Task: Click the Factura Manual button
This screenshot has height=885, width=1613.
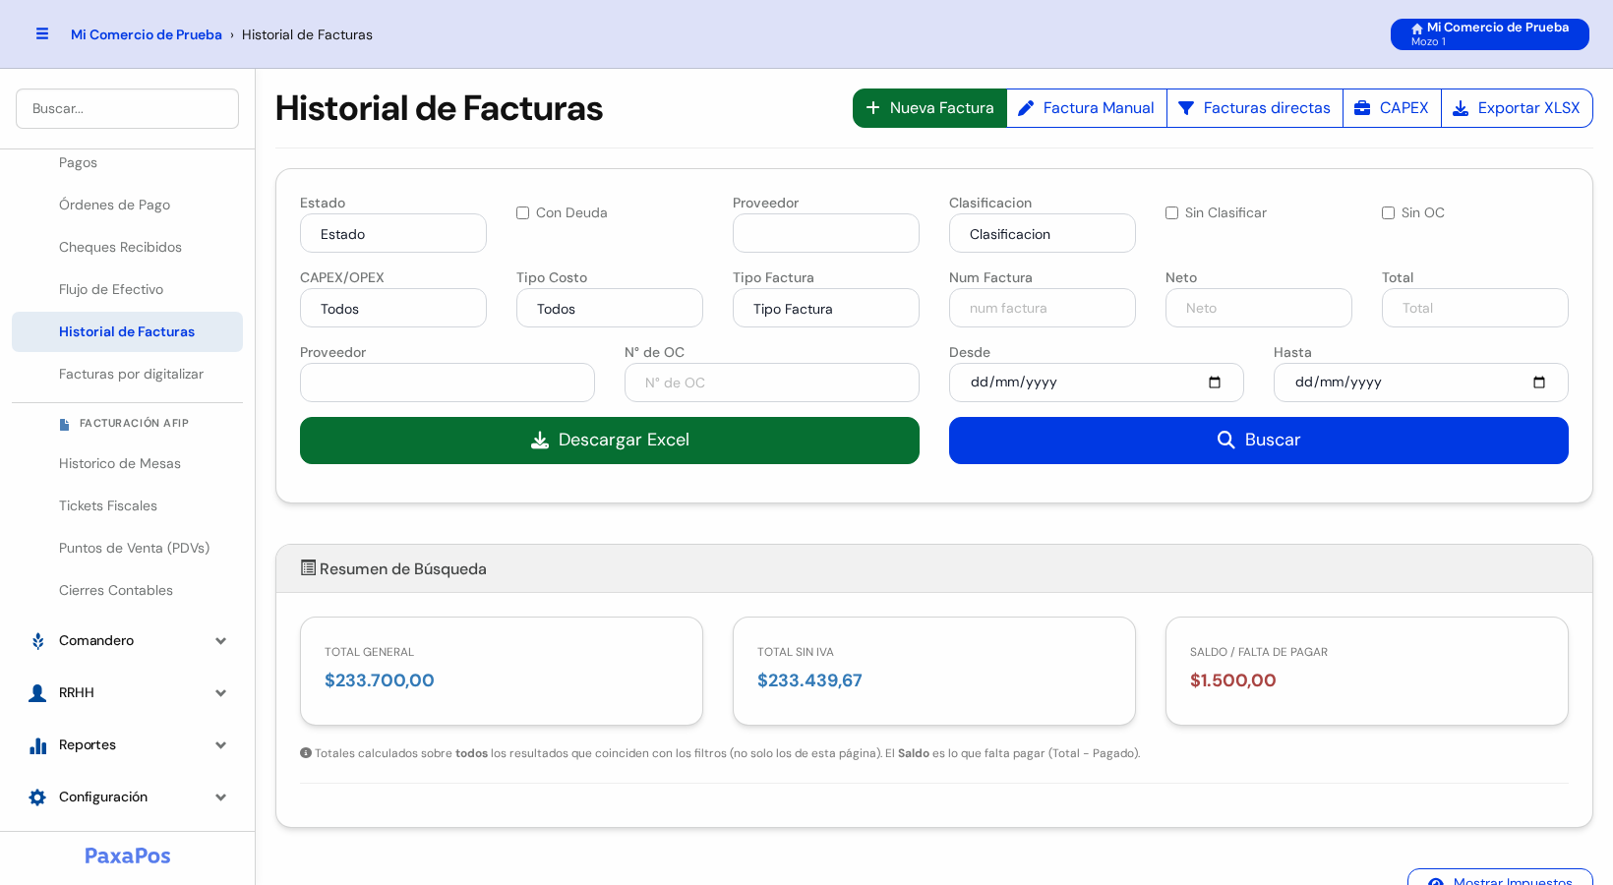Action: [1087, 108]
